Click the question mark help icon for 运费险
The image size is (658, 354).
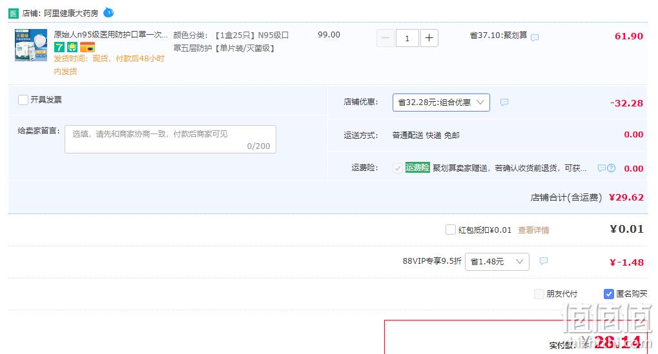[612, 168]
